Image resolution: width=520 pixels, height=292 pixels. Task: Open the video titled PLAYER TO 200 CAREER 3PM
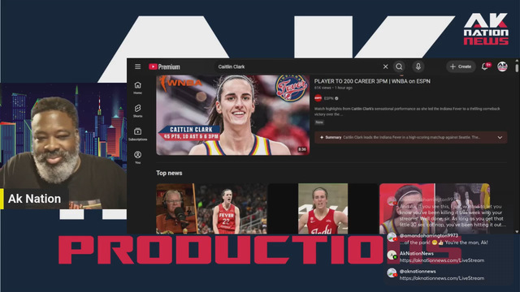[x=372, y=81]
